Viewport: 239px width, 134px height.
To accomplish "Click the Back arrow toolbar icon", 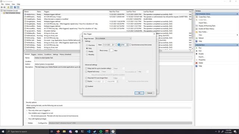I will pyautogui.click(x=1, y=7).
